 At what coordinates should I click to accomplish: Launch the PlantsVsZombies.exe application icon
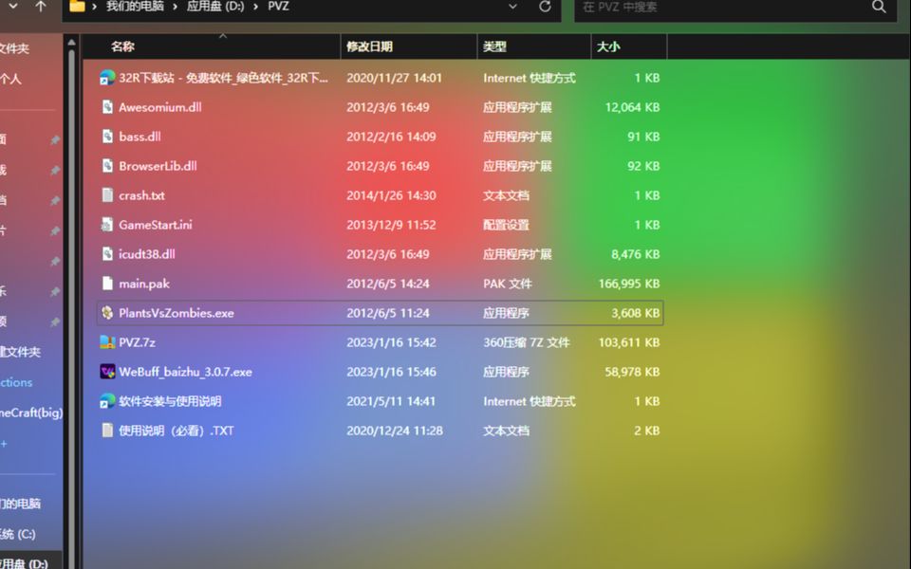coord(107,313)
